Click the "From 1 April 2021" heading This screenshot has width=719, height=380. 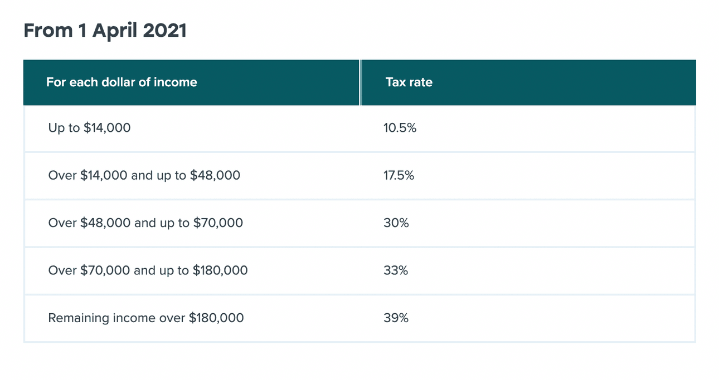pos(105,31)
